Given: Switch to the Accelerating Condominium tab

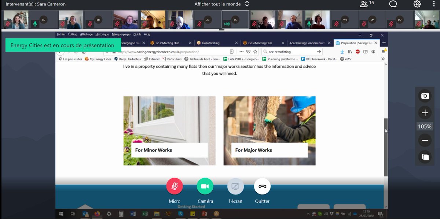Looking at the screenshot, I should click(x=309, y=43).
